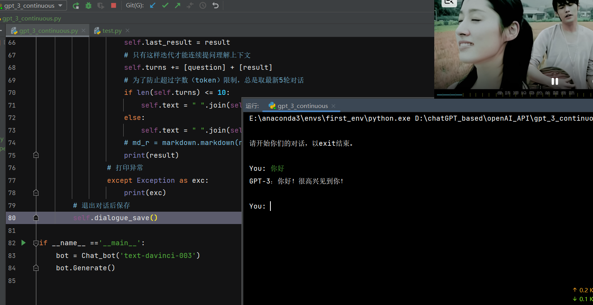Run the script with coverage
The image size is (593, 305).
(100, 5)
